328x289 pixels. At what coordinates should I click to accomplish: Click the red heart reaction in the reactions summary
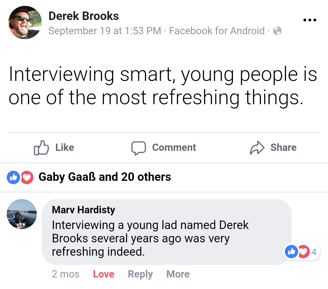[x=27, y=178]
